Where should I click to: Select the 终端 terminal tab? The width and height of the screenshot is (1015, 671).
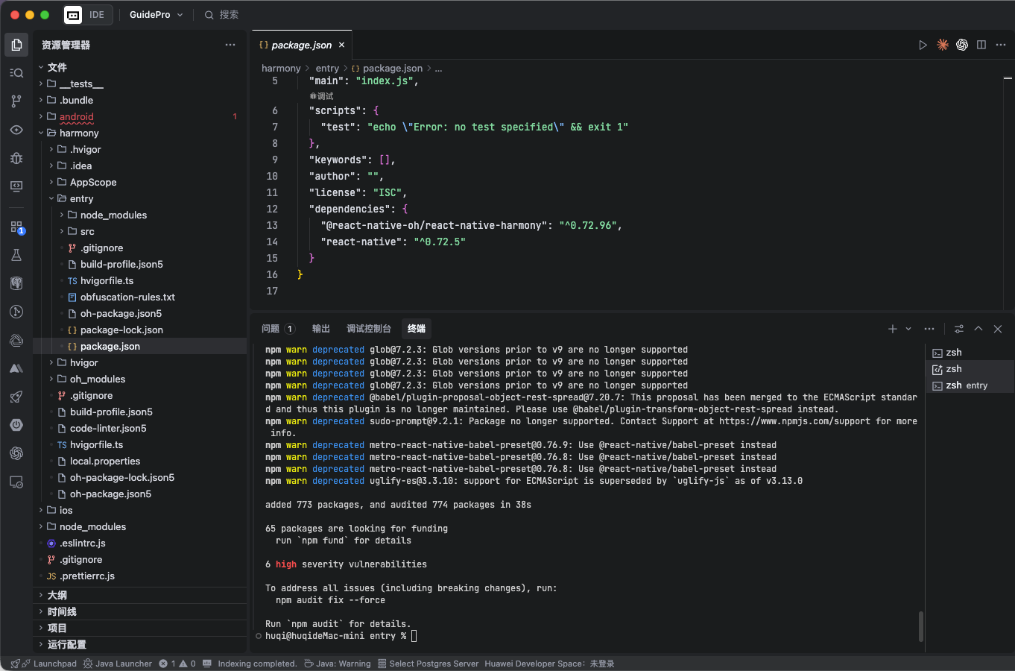pos(417,329)
